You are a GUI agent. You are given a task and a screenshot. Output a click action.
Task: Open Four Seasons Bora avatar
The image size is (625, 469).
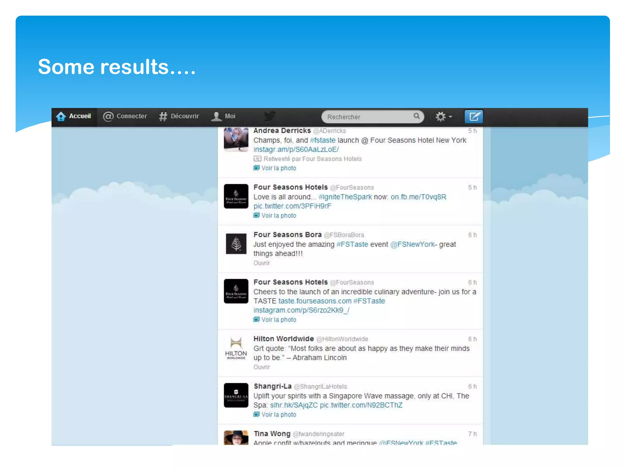236,244
